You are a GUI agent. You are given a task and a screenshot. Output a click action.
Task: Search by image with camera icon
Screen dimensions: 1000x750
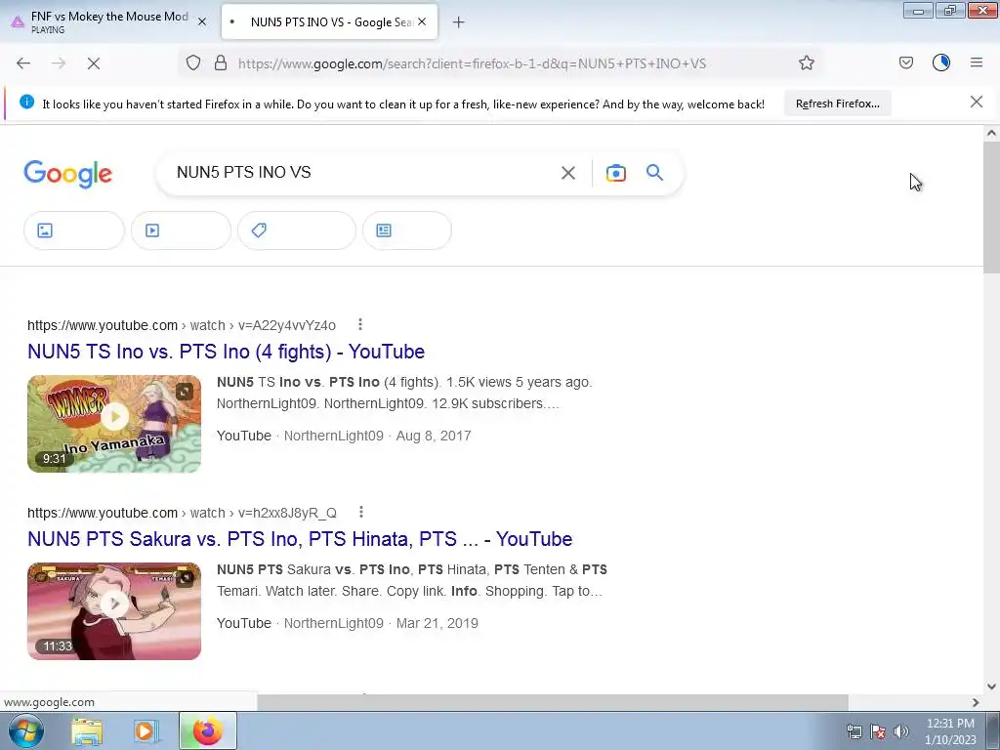(616, 173)
